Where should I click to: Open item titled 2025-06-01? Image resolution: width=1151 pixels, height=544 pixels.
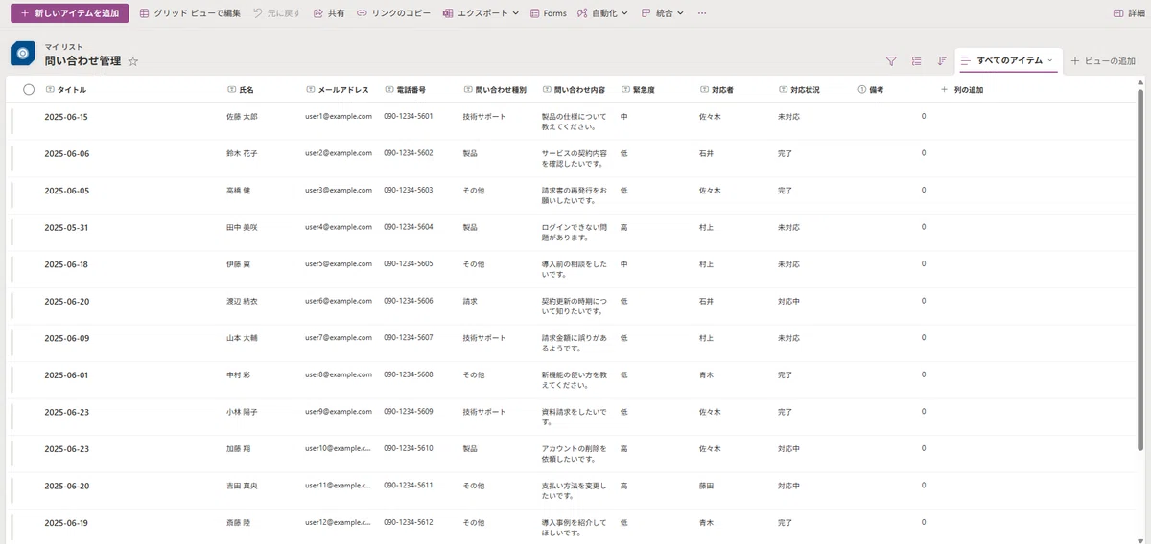66,375
